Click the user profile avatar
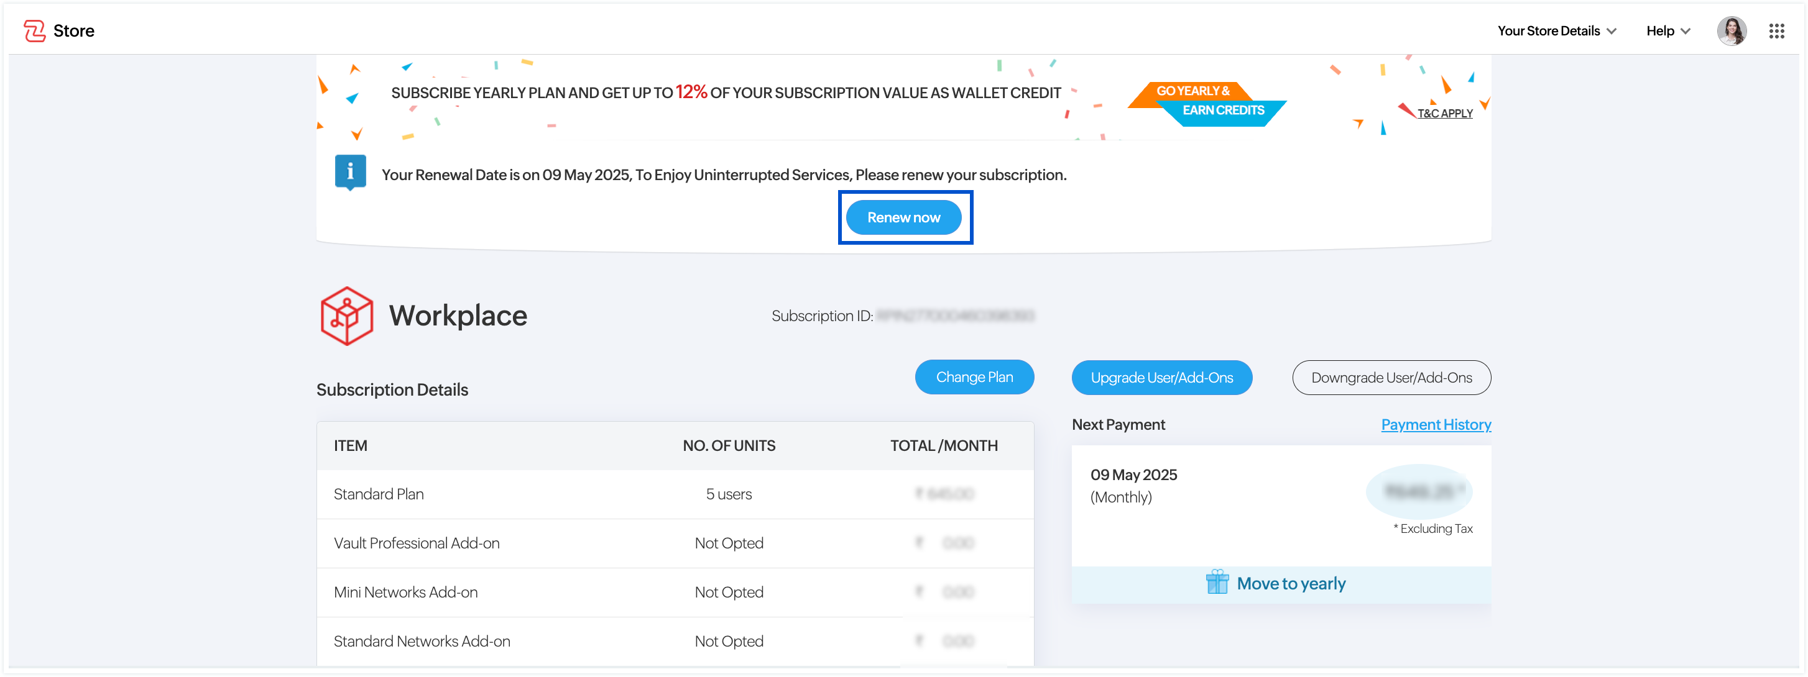This screenshot has width=1808, height=677. (x=1731, y=31)
